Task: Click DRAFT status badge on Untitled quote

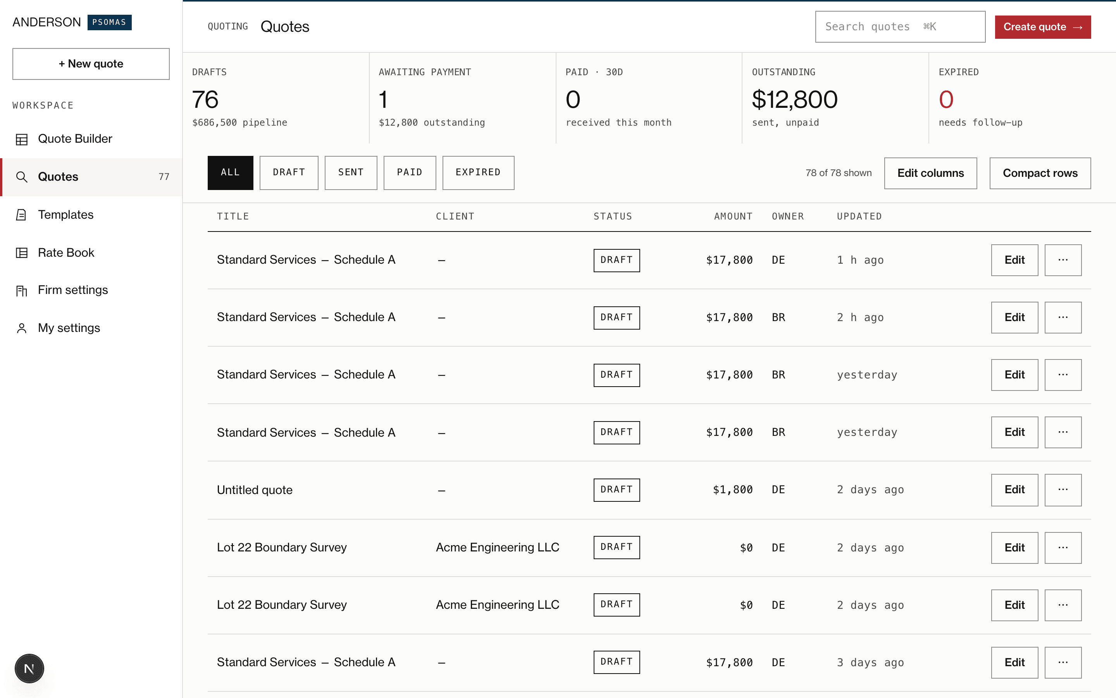Action: coord(617,490)
